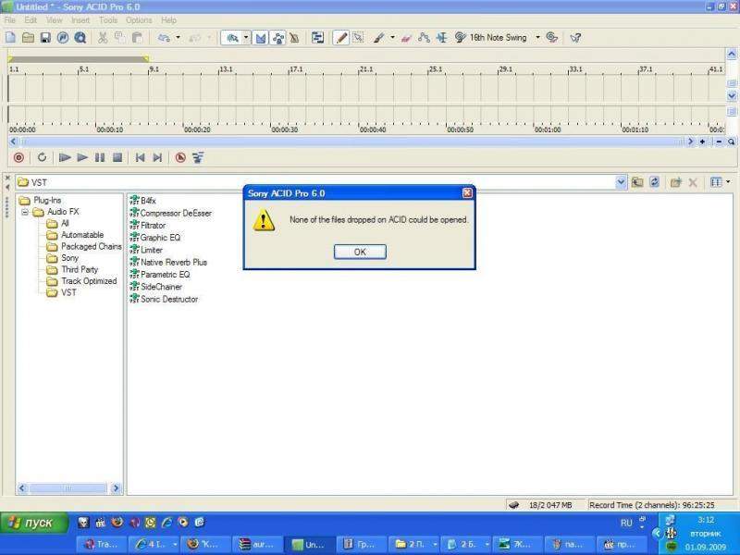
Task: Click the New project icon
Action: [x=10, y=38]
